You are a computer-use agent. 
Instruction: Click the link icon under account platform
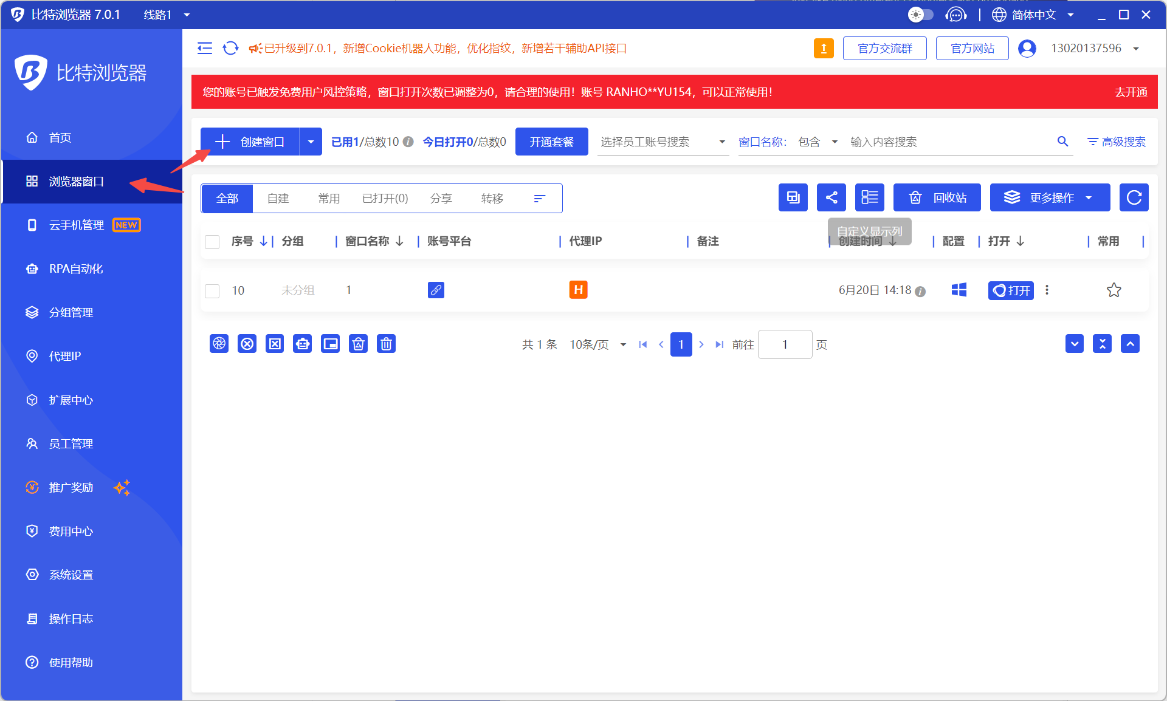436,290
